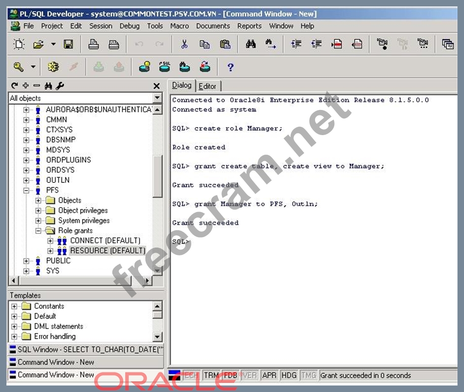Click the Explain Plan SQL icon
Image resolution: width=464 pixels, height=392 pixels.
coord(165,67)
